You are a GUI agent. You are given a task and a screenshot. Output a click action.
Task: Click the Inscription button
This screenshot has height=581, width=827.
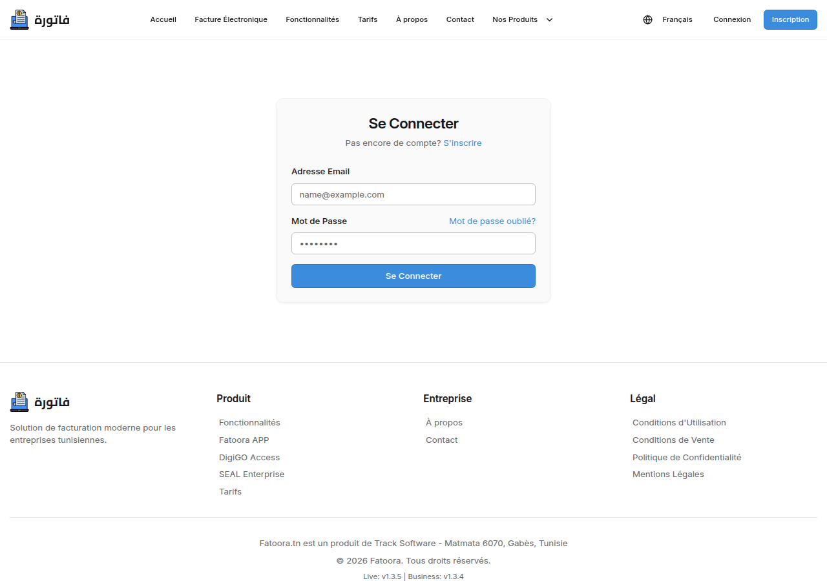point(790,19)
